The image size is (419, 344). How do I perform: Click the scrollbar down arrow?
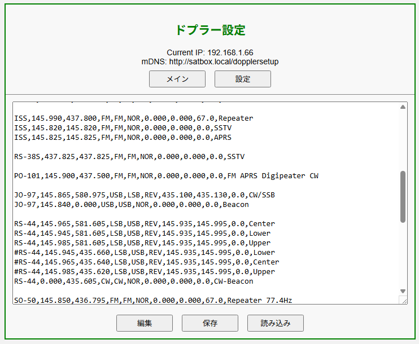coord(403,291)
